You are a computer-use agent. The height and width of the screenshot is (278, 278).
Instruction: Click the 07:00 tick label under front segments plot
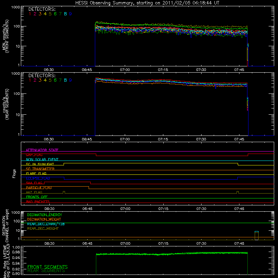(125, 70)
